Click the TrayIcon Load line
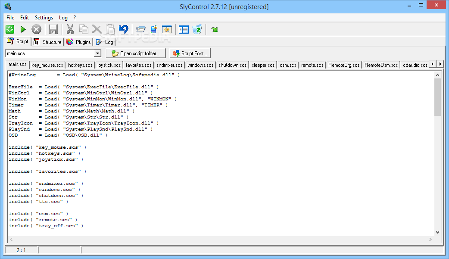 click(x=84, y=123)
